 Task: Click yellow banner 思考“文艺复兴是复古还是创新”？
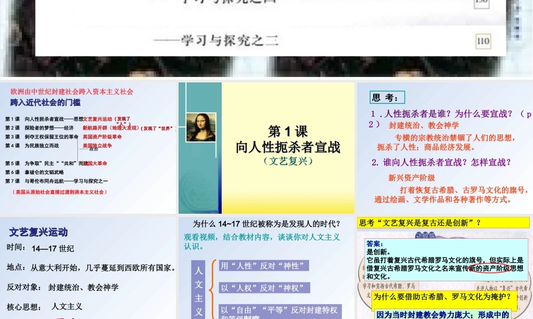pyautogui.click(x=443, y=223)
